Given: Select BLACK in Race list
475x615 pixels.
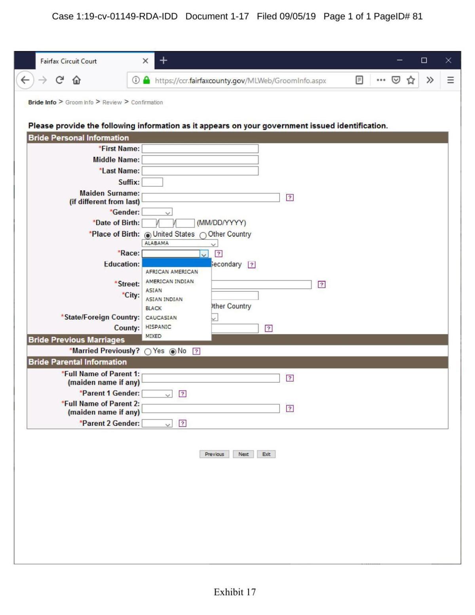Looking at the screenshot, I should point(177,308).
